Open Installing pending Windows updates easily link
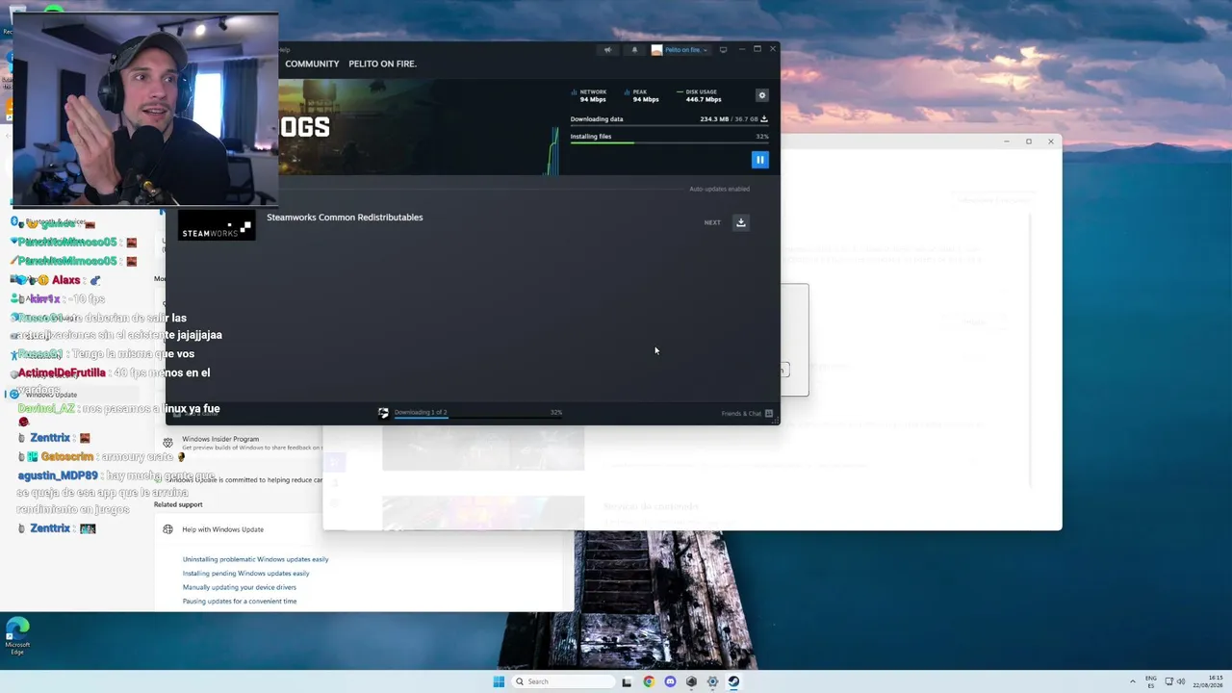 (245, 574)
